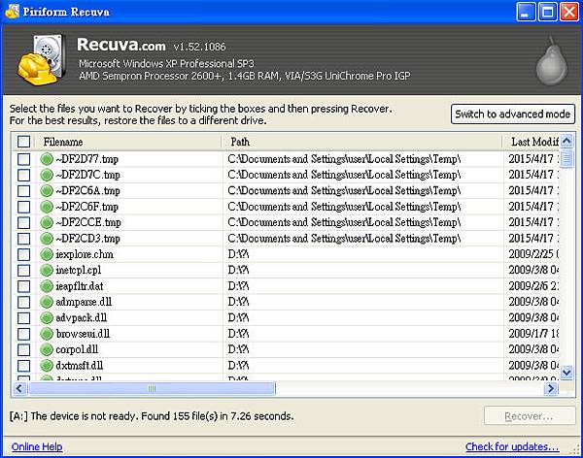Viewport: 583px width, 458px height.
Task: Click the modified date of ieapfltr.dat
Action: pyautogui.click(x=533, y=286)
